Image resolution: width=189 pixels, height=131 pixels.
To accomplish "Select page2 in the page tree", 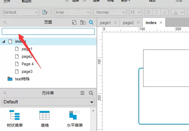I will [27, 56].
